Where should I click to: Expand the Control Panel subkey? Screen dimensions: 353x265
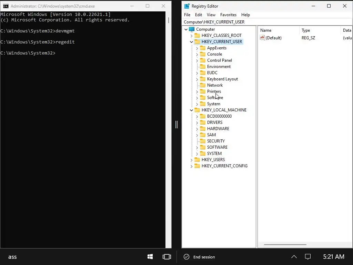pyautogui.click(x=197, y=60)
